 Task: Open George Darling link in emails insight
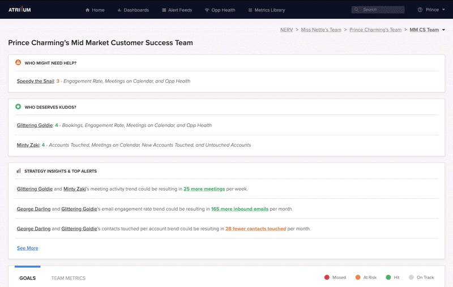[x=33, y=209]
